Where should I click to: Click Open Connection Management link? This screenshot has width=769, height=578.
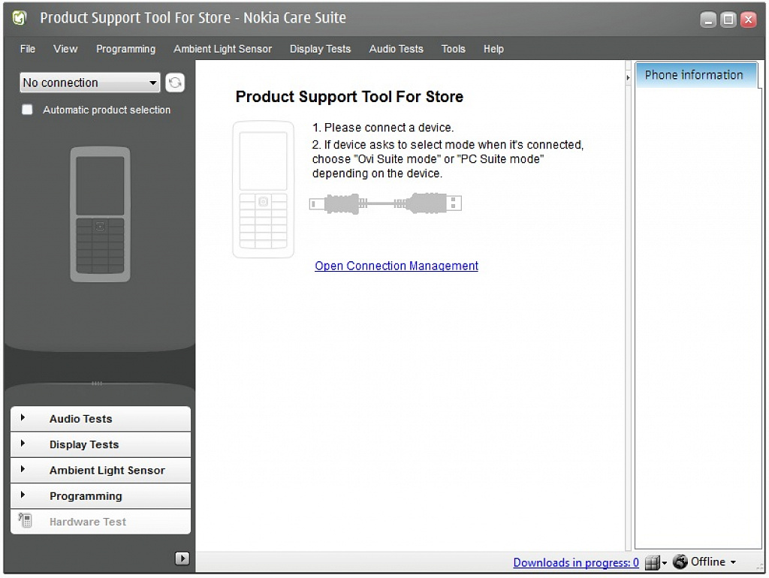coord(397,266)
